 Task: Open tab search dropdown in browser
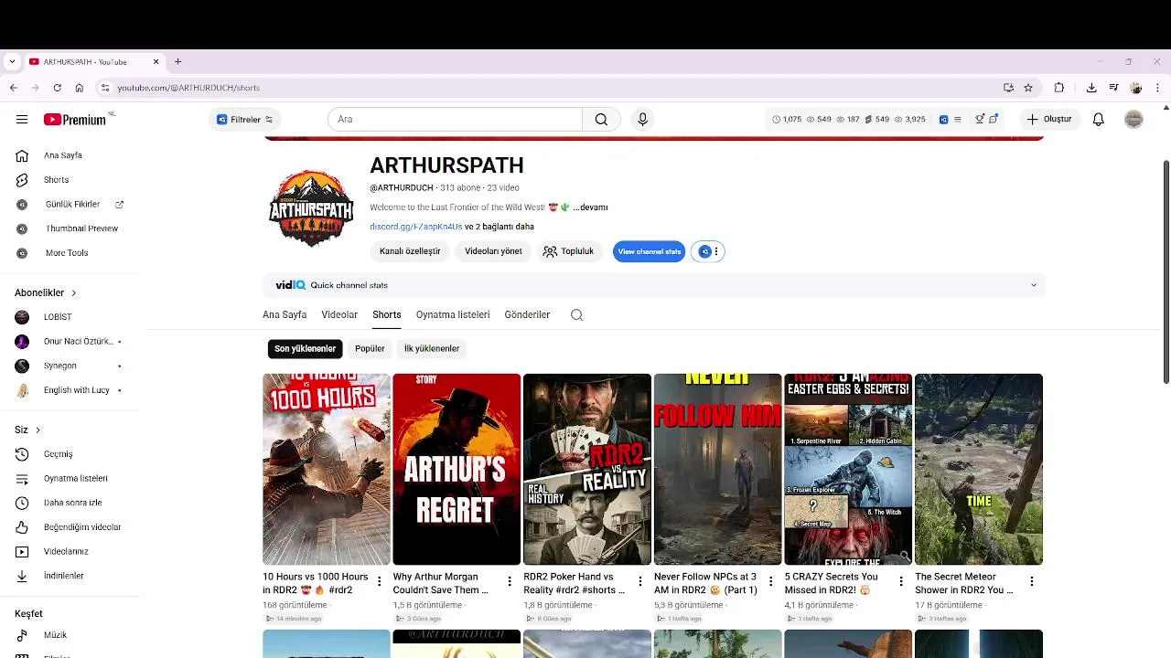point(12,62)
